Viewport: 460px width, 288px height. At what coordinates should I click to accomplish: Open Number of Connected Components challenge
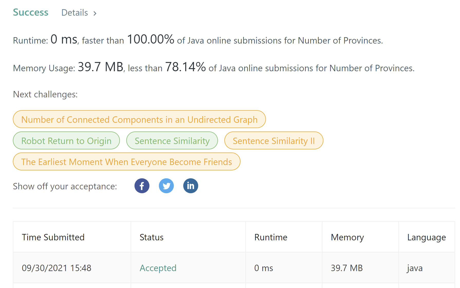click(x=139, y=119)
